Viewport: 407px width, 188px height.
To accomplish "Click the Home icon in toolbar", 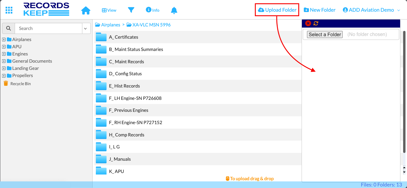I will [x=86, y=10].
